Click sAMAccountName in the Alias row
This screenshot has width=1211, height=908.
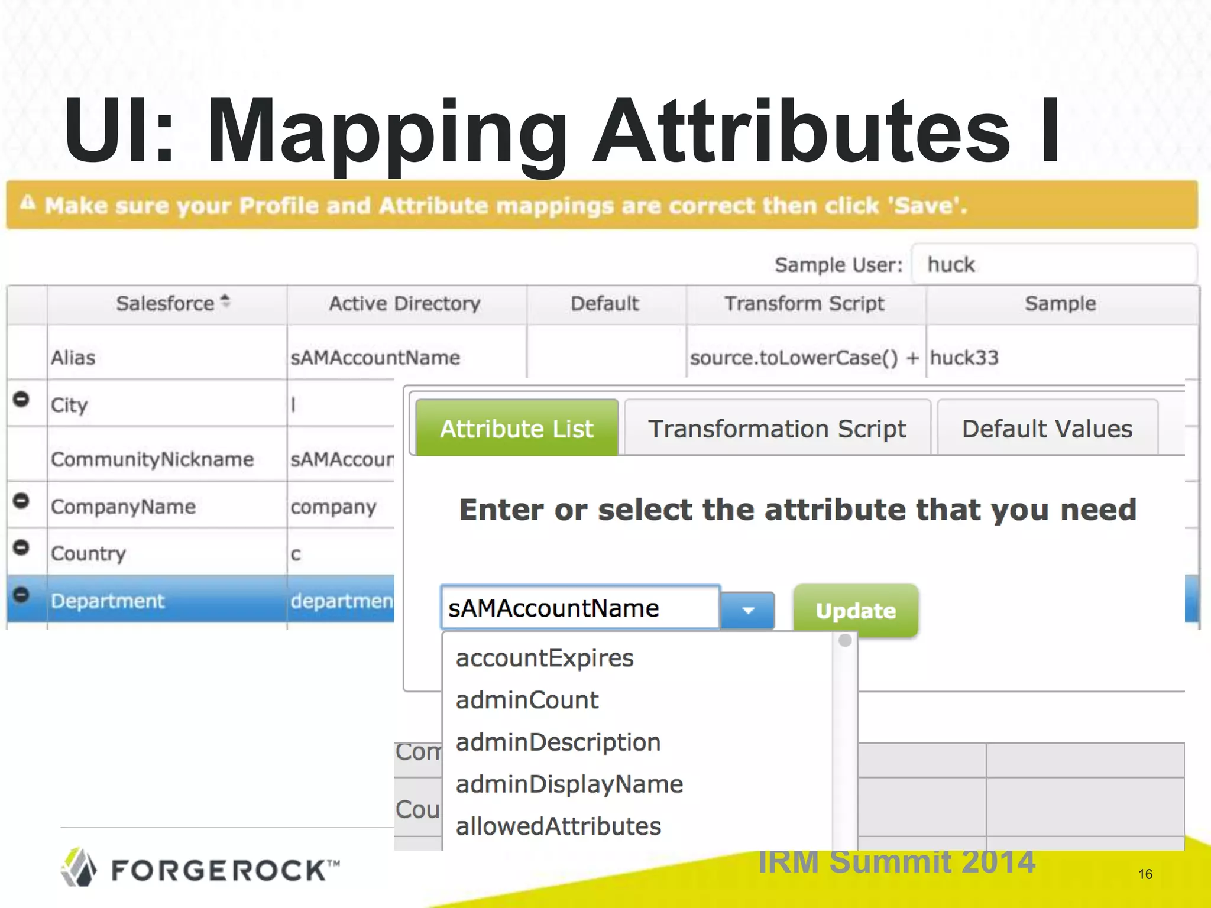(375, 357)
